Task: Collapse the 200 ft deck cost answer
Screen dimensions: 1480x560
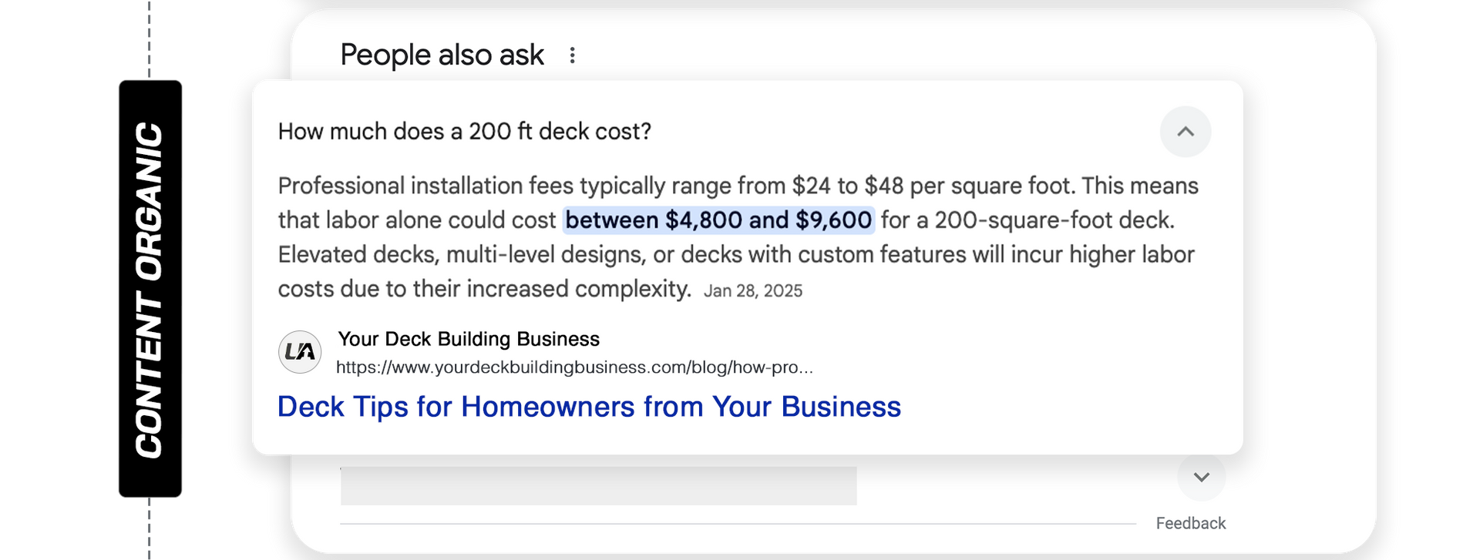Action: [1185, 132]
